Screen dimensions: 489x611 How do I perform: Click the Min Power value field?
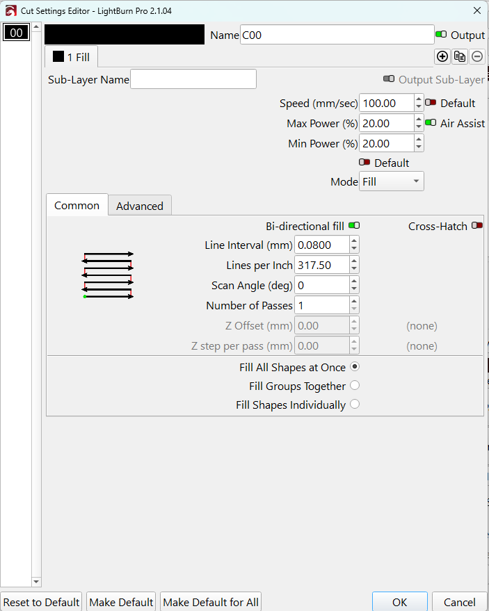pos(387,143)
